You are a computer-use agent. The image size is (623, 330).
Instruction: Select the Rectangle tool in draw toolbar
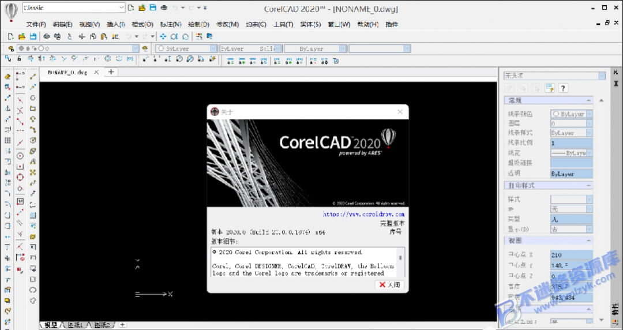[33, 108]
